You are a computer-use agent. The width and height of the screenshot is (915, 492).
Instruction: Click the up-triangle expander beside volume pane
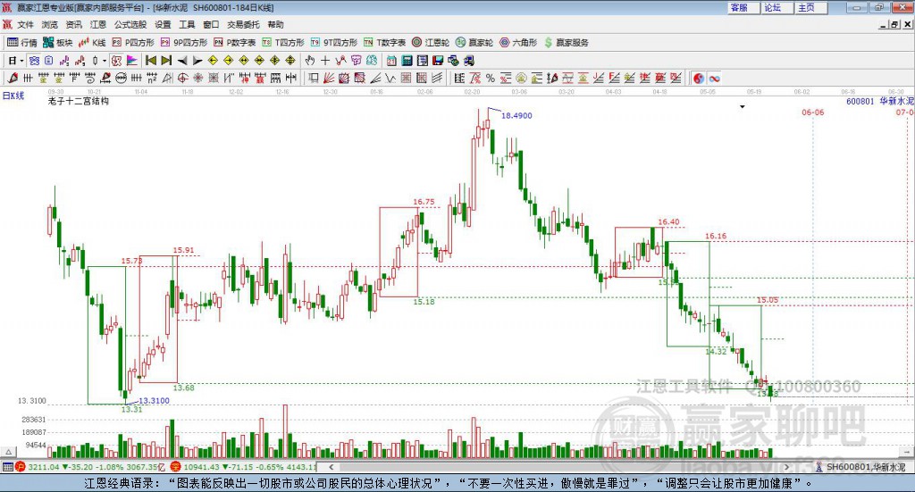[x=8, y=452]
